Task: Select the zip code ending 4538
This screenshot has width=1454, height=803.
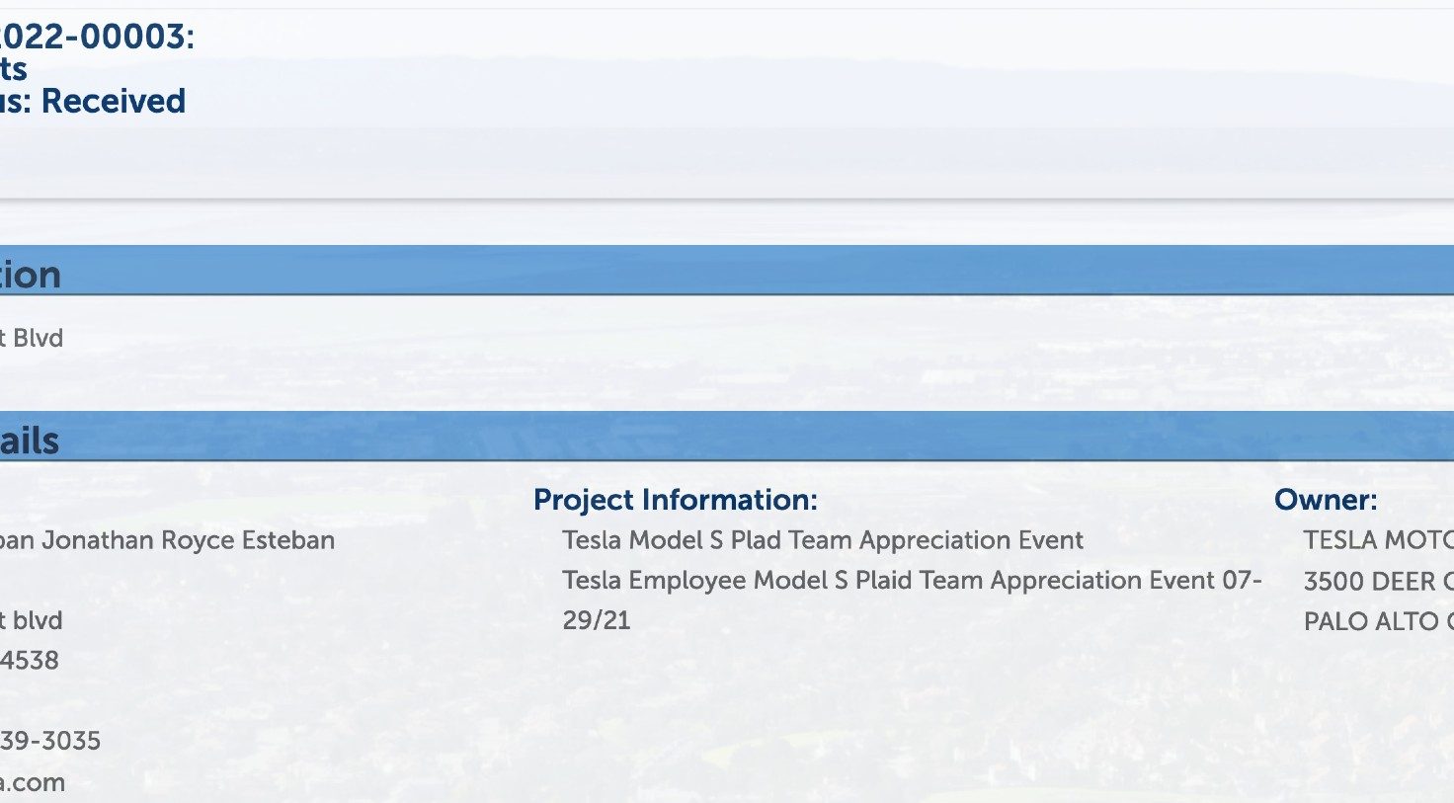Action: click(30, 660)
